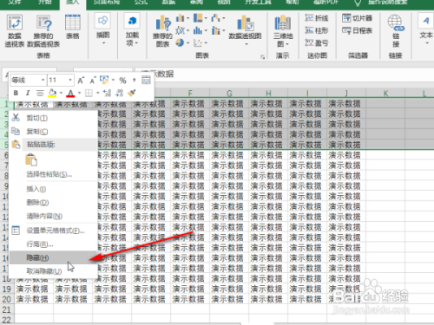Image resolution: width=434 pixels, height=325 pixels.
Task: Insert a Timeline (日程表)
Action: click(357, 30)
